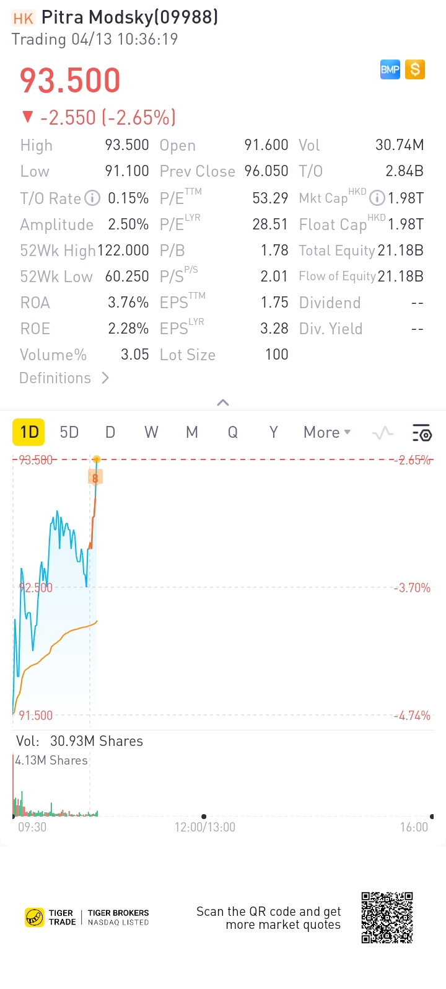Select the 1D chart tab
This screenshot has height=989, width=446.
pyautogui.click(x=30, y=432)
